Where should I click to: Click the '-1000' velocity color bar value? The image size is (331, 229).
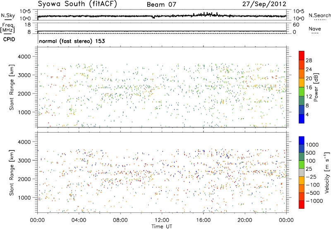pyautogui.click(x=314, y=201)
